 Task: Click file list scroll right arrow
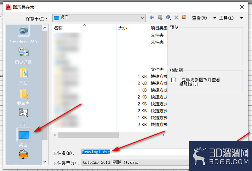point(163,135)
